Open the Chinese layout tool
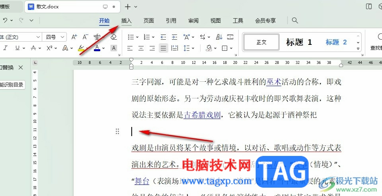The height and width of the screenshot is (196, 382). coord(187,37)
